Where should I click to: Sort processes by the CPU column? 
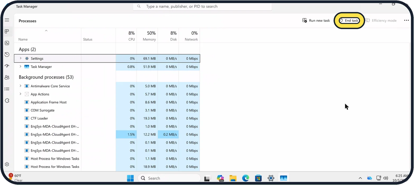(x=126, y=36)
